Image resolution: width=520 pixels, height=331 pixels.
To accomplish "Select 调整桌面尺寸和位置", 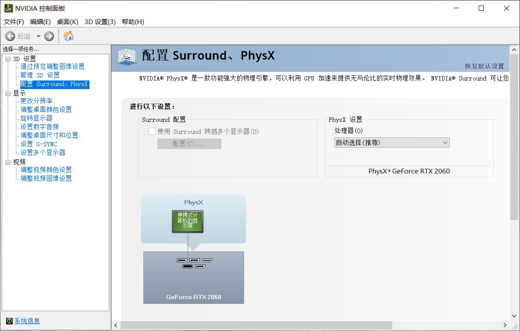I will (50, 135).
